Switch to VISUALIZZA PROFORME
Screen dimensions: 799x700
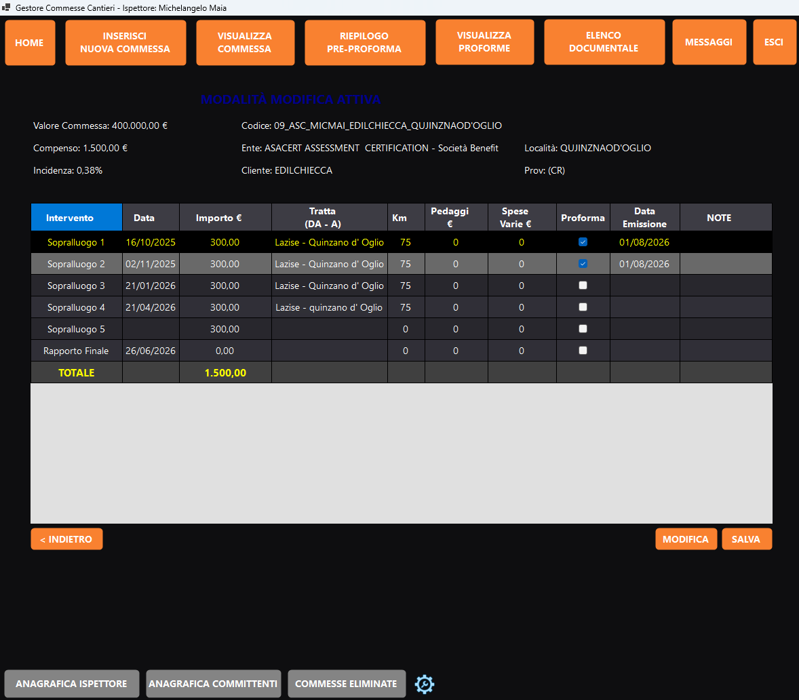pos(484,42)
